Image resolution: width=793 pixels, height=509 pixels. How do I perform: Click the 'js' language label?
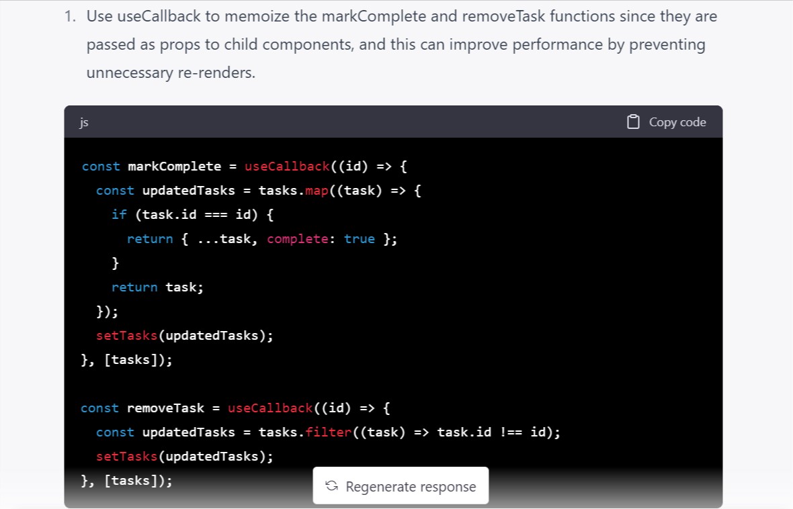click(84, 122)
